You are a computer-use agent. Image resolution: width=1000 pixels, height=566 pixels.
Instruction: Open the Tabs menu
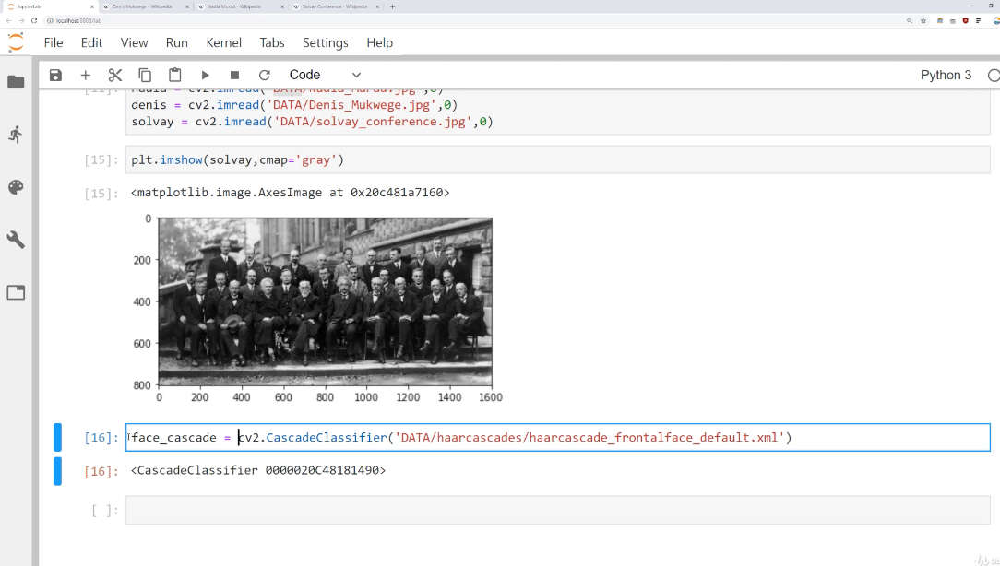(272, 42)
